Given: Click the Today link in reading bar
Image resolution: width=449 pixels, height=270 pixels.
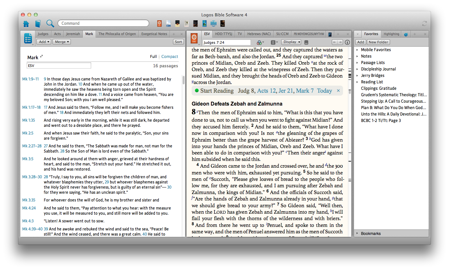Looking at the screenshot, I should pyautogui.click(x=324, y=91).
